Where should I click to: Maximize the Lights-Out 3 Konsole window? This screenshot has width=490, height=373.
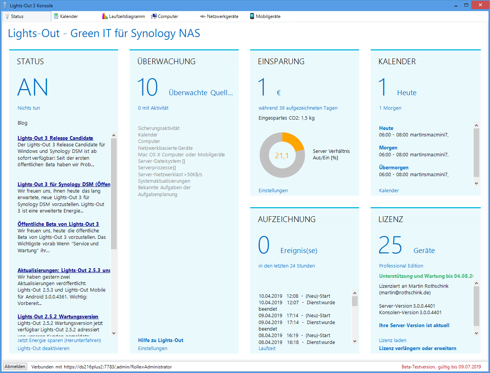point(466,5)
